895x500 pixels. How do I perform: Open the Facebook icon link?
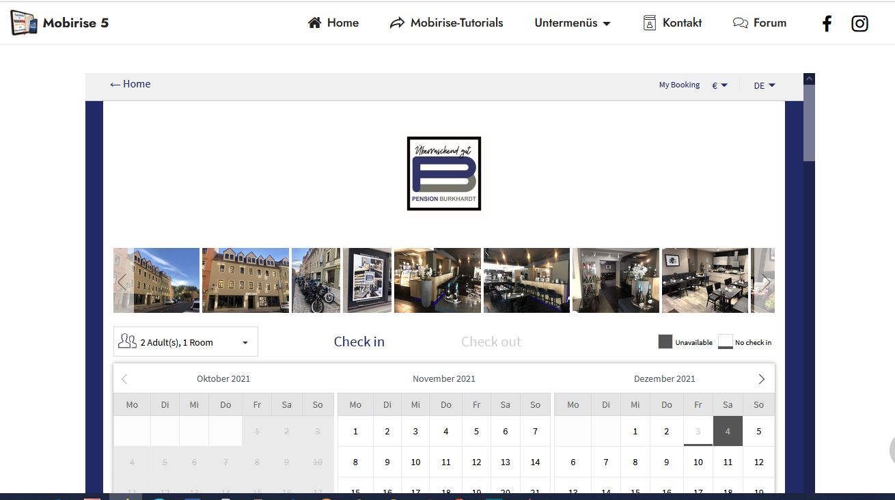tap(827, 24)
